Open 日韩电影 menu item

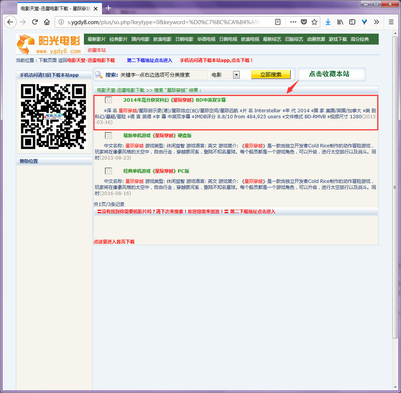coord(184,39)
